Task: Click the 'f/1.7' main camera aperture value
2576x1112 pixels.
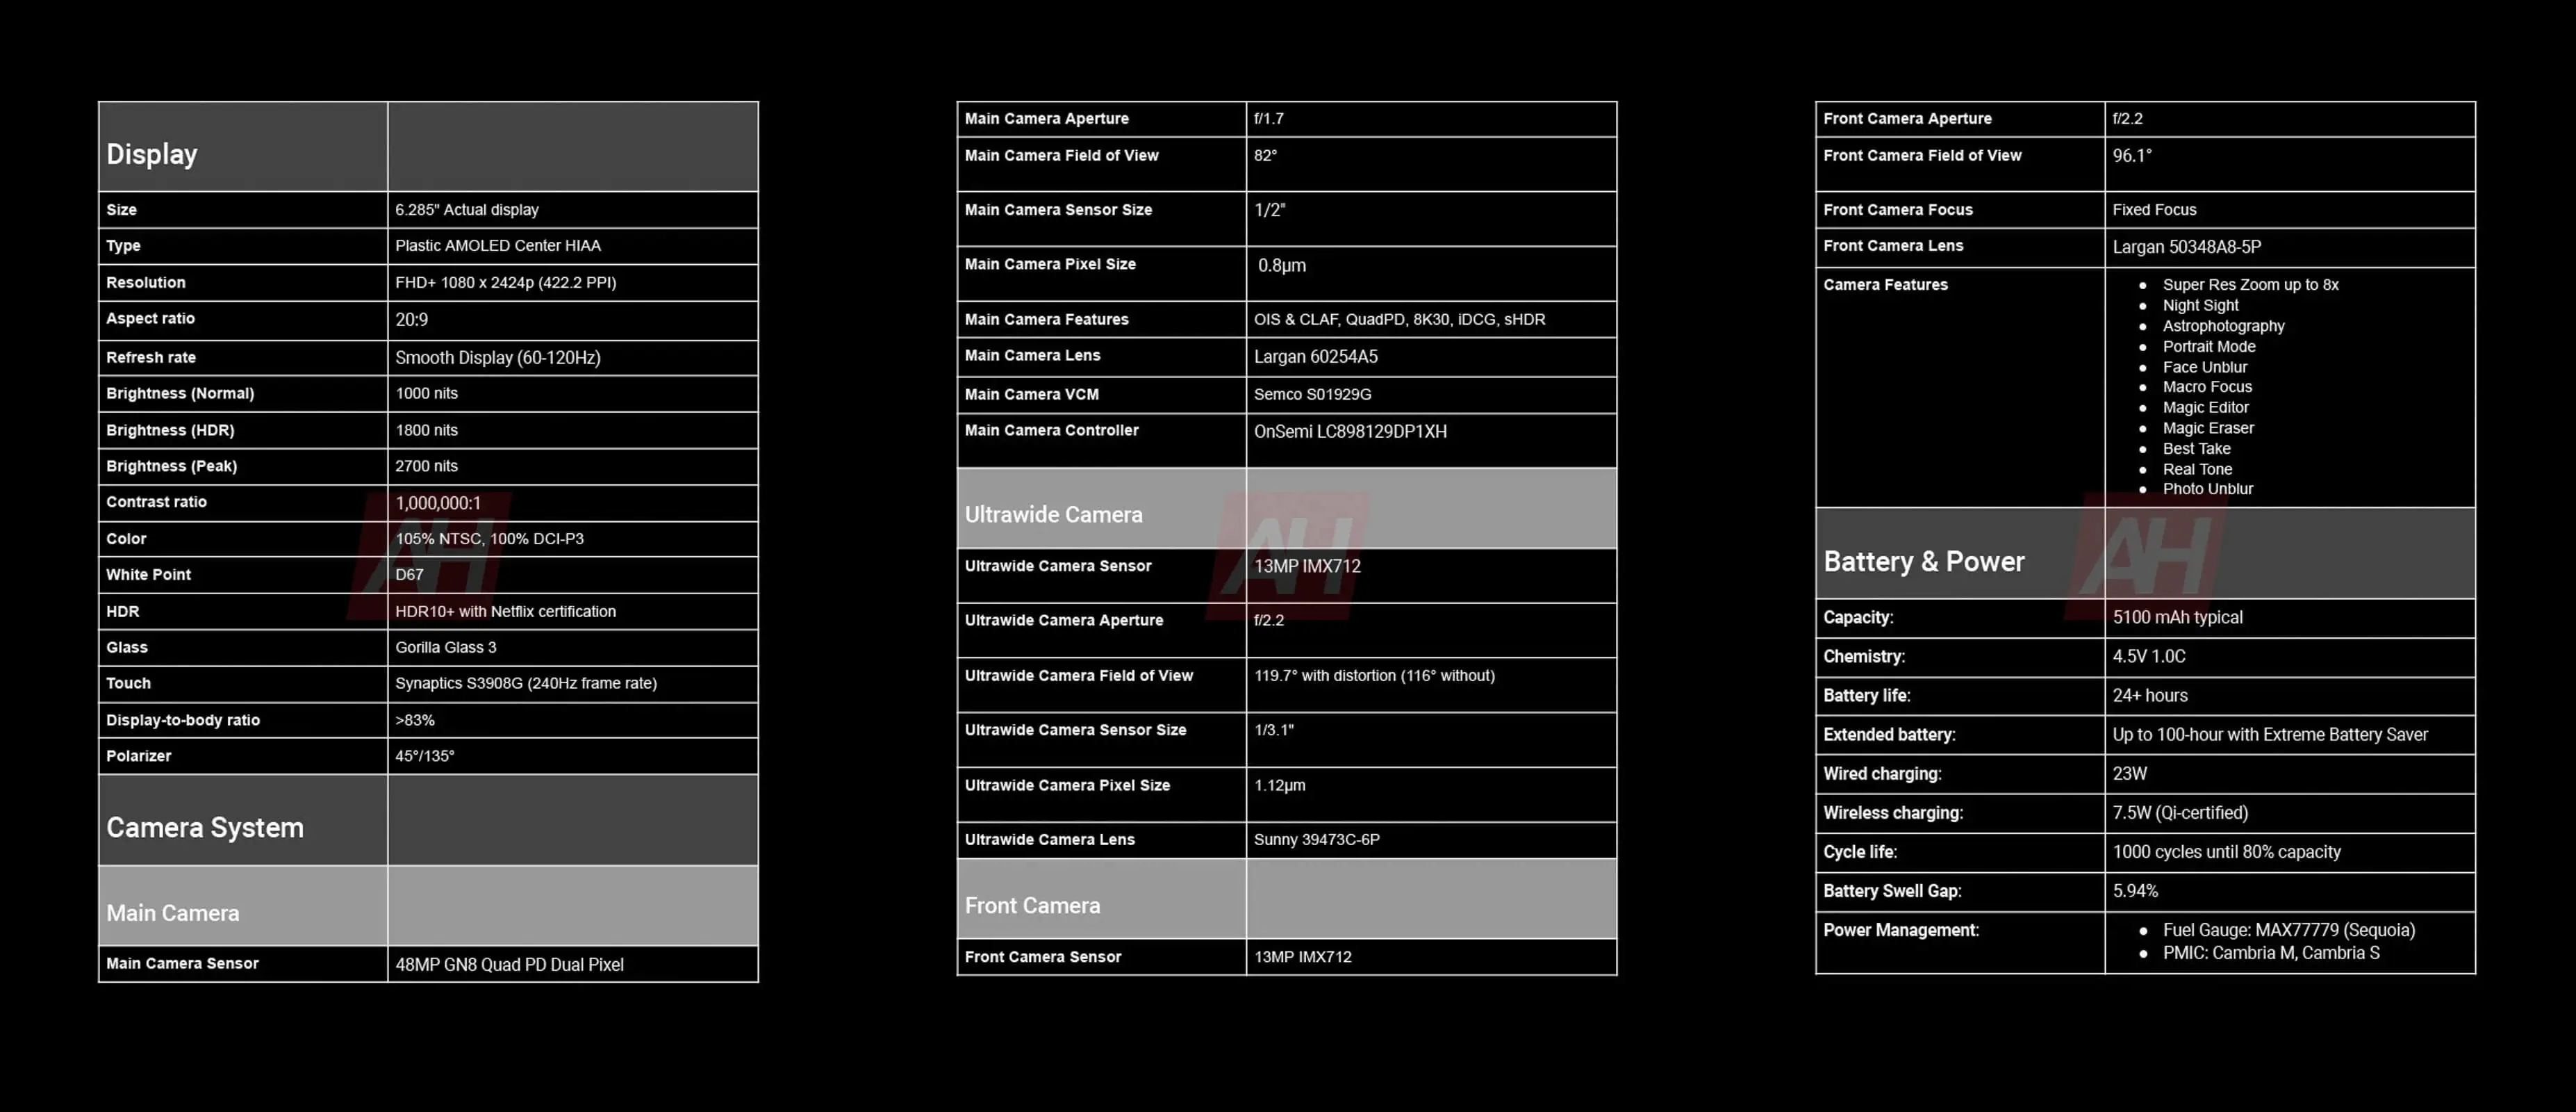Action: [x=1269, y=119]
